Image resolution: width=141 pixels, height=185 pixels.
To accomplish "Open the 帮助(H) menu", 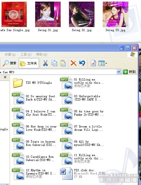I will pyautogui.click(x=42, y=55).
